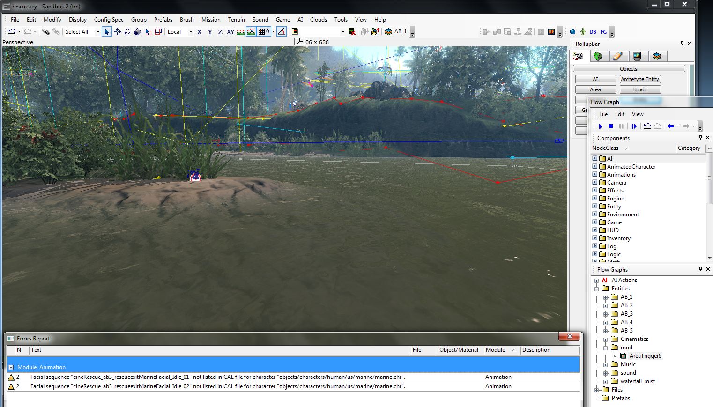Open the Prefabs menu

click(x=163, y=20)
